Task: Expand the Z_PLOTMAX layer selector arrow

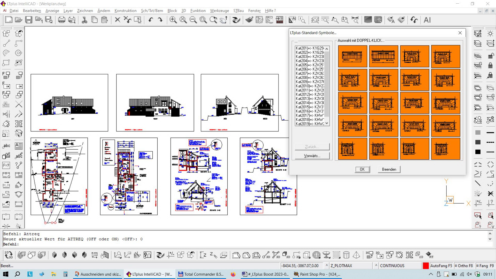Action: 327,265
